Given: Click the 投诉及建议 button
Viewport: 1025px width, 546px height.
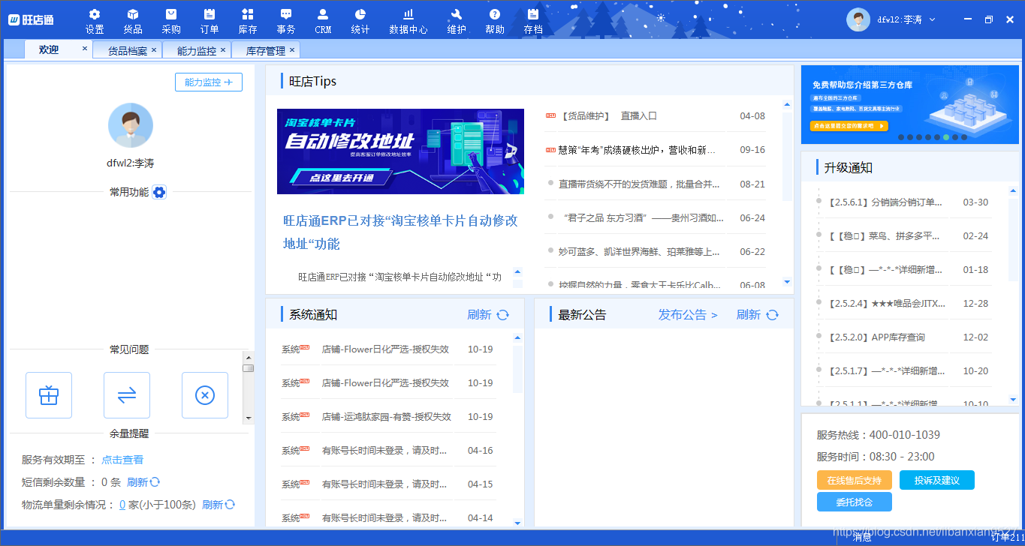Looking at the screenshot, I should [936, 480].
